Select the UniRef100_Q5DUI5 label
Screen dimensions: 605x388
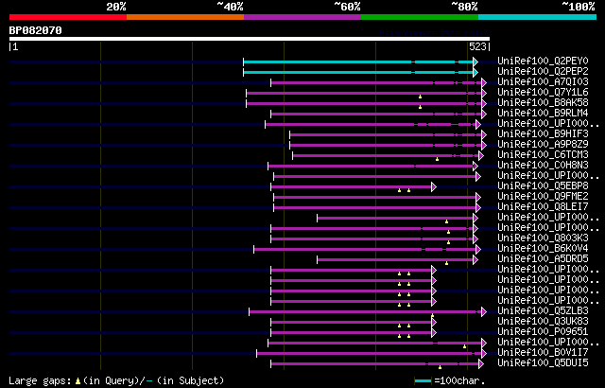tap(543, 363)
